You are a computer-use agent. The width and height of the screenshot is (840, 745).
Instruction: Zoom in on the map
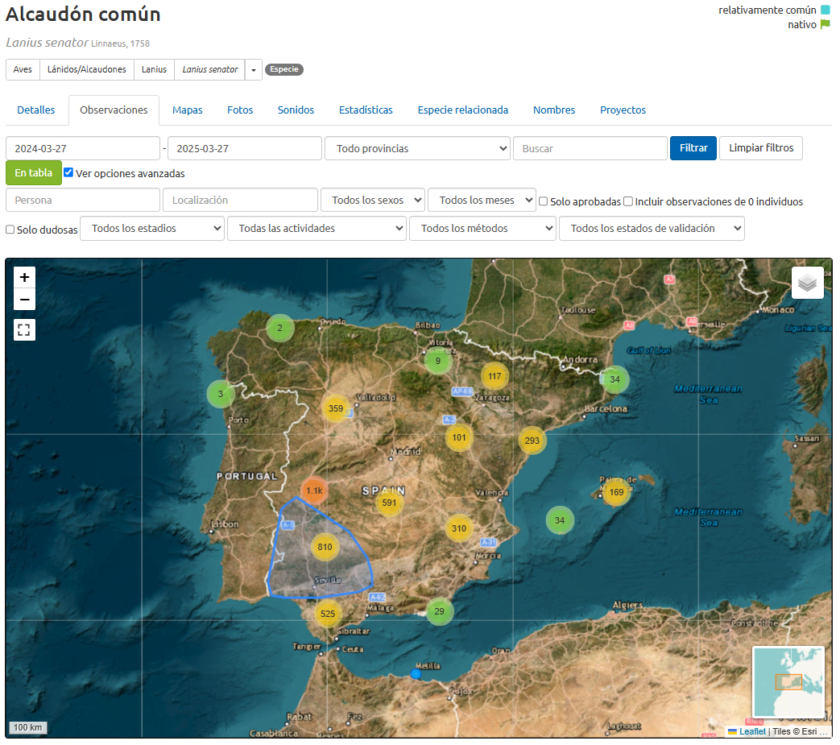tap(25, 277)
